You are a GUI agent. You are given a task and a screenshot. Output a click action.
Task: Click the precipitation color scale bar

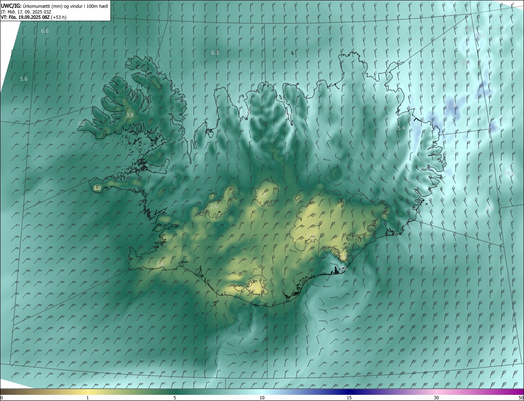point(262,392)
